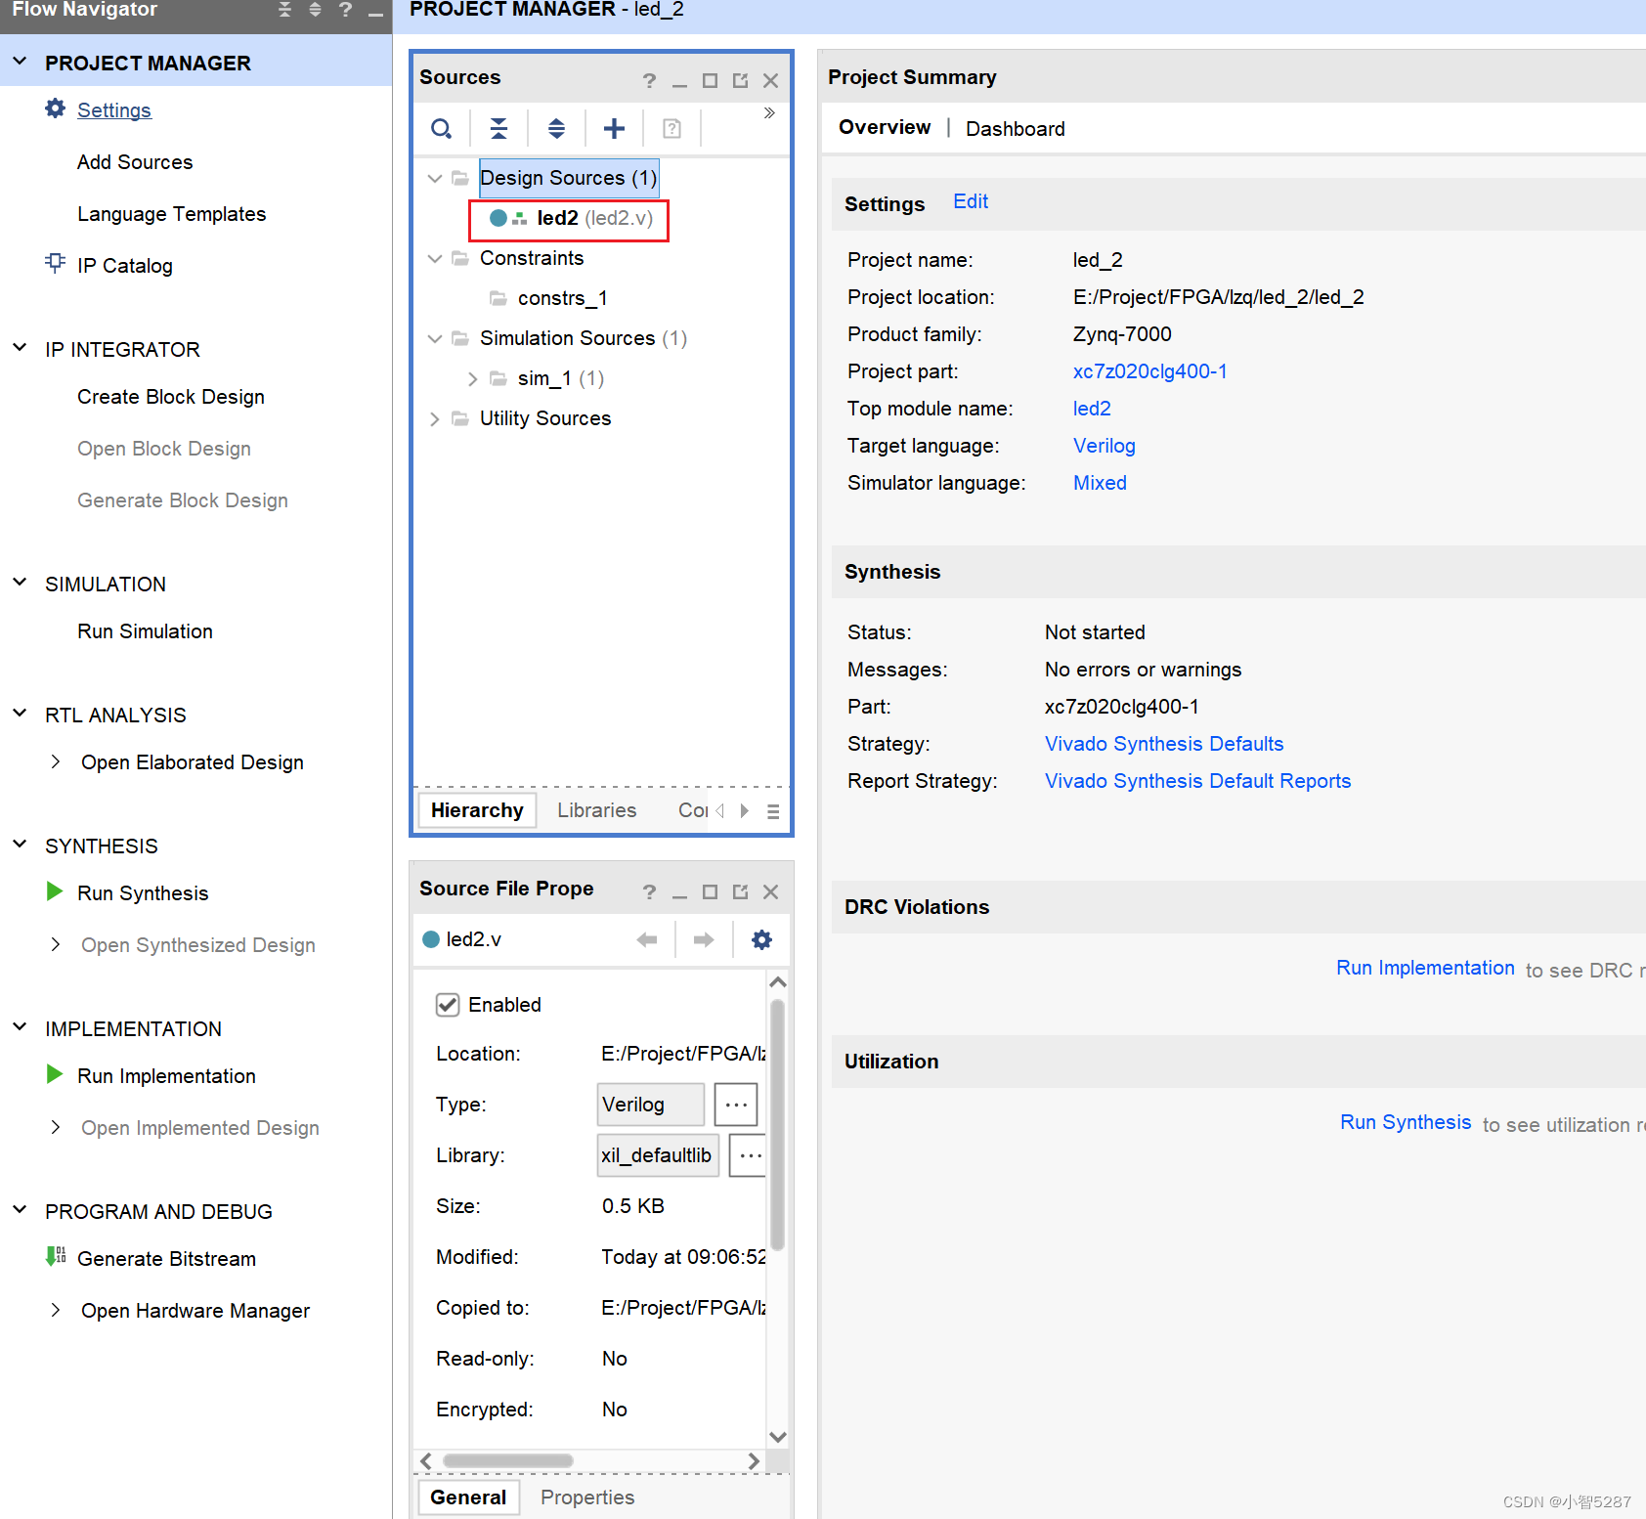Click the Verilog type field
Screen dimensions: 1646x1519
(651, 1105)
